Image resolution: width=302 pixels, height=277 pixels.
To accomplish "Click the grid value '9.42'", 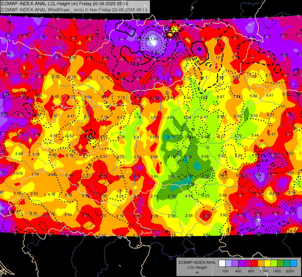I will 205,137.
